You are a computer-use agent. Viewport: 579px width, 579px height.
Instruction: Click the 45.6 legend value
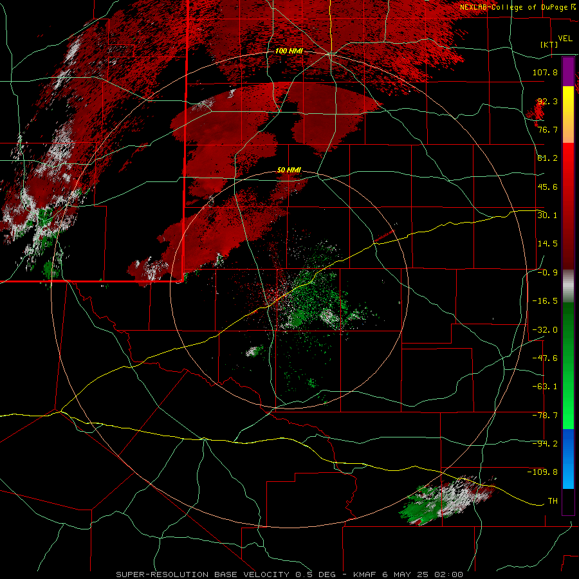547,187
